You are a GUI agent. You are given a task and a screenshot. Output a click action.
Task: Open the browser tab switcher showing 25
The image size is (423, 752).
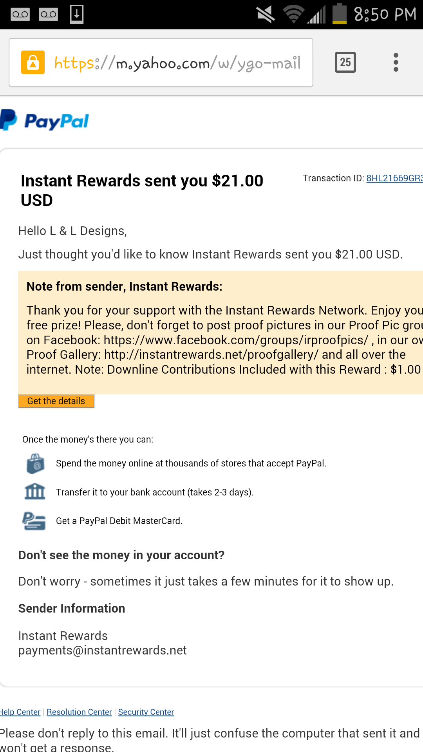345,62
